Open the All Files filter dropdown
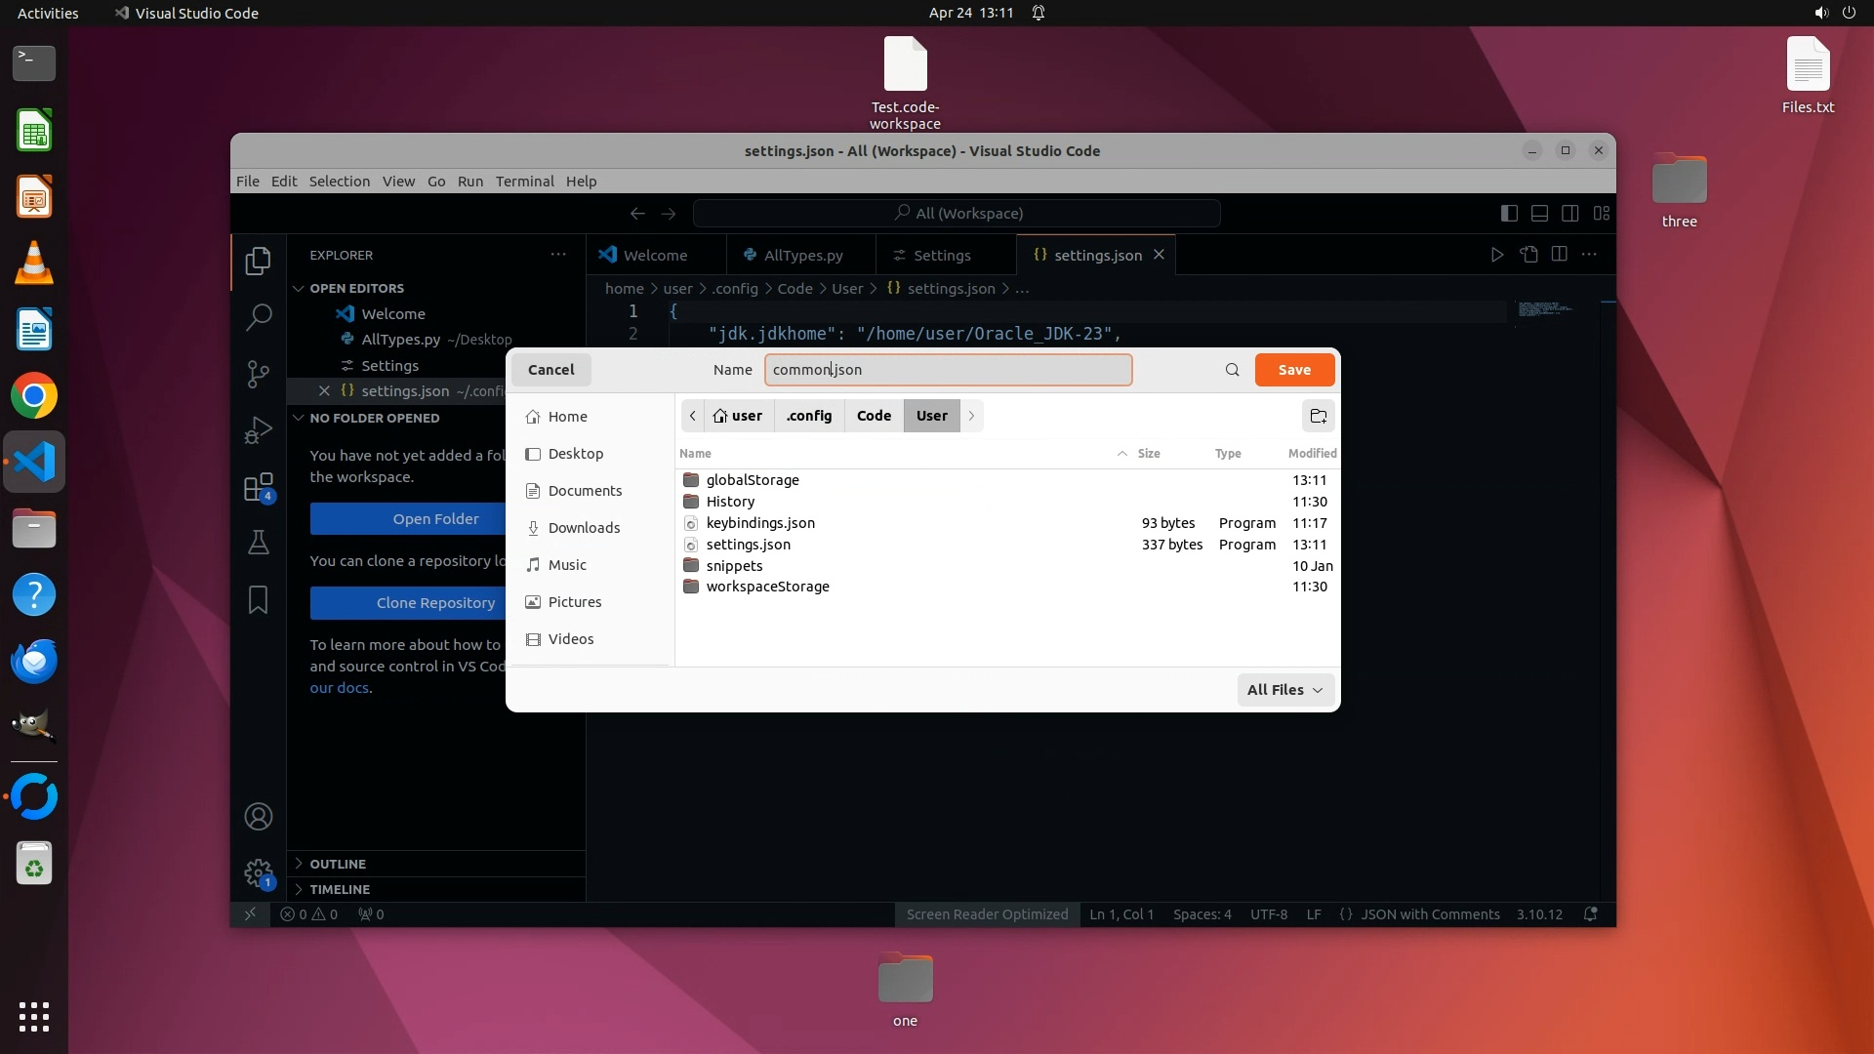The image size is (1874, 1054). pyautogui.click(x=1284, y=690)
